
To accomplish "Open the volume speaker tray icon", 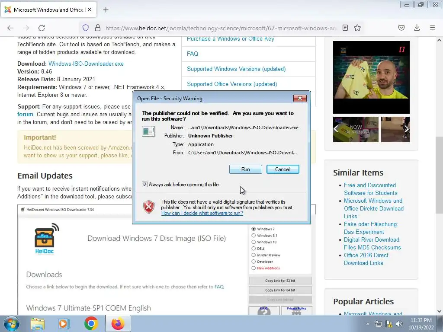I will tap(399, 324).
